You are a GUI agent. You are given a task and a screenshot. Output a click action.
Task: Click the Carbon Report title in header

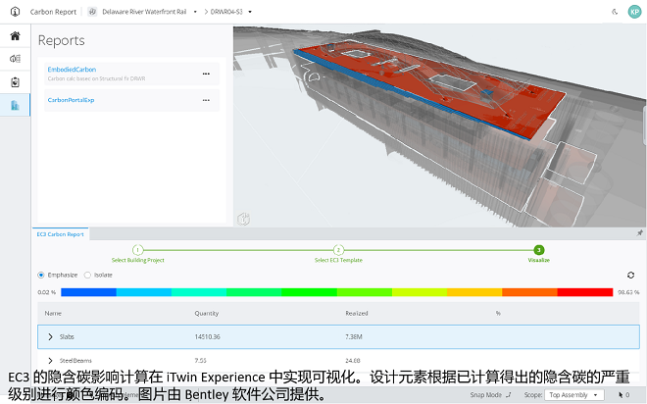pos(53,12)
